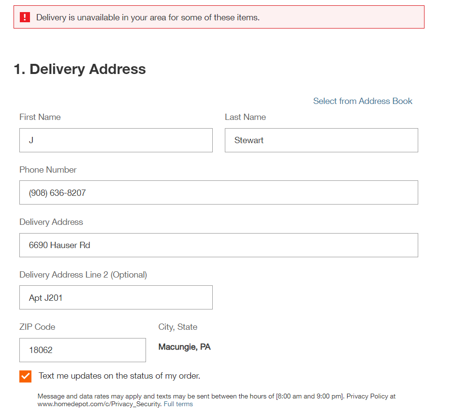Focus the First Name field containing J
The image size is (454, 412).
tap(116, 140)
